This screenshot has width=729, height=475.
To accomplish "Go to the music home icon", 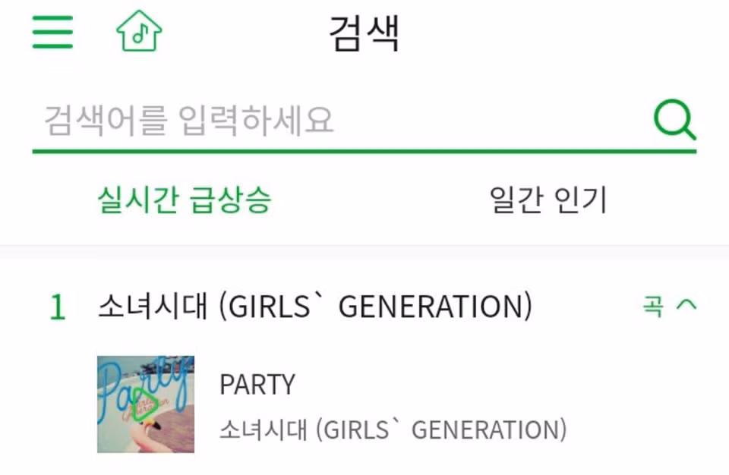I will pos(138,31).
